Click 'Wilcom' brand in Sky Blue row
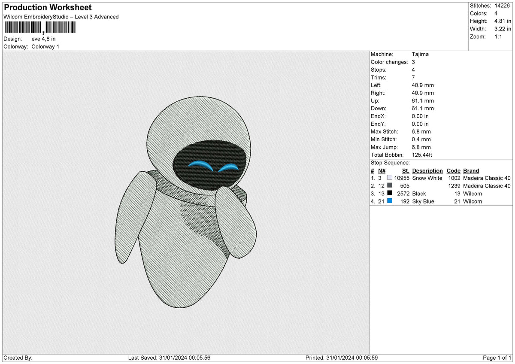Viewport: 515px width, 364px height. tap(473, 201)
